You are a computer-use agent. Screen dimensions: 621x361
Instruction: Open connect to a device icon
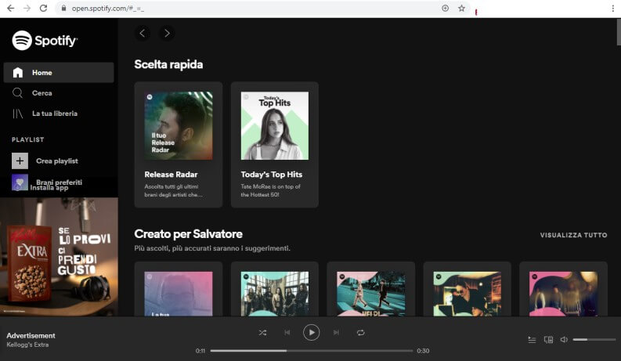pyautogui.click(x=548, y=340)
